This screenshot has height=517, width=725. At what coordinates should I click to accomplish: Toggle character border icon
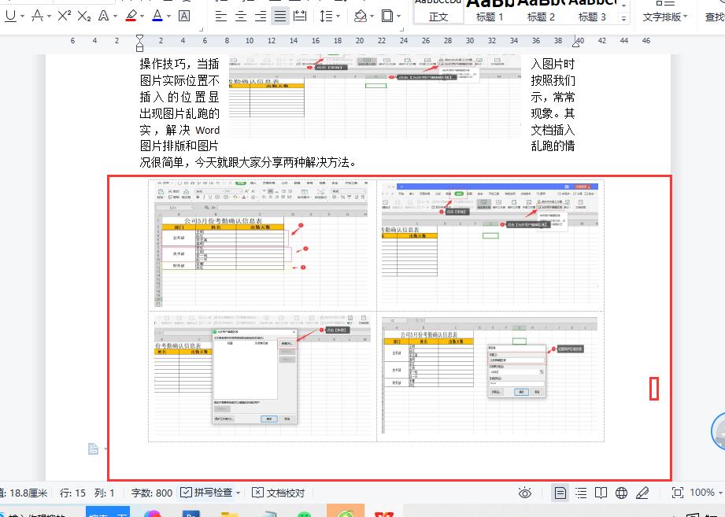coord(184,16)
